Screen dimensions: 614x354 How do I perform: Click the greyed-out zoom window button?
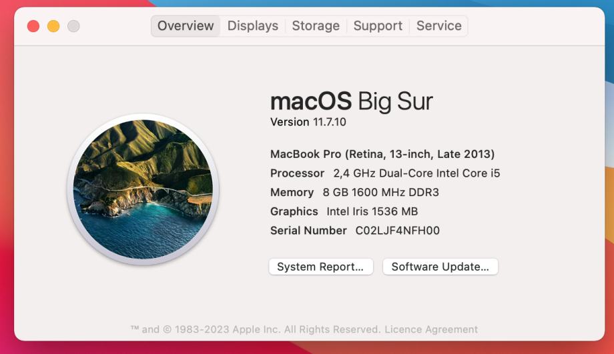pos(73,26)
